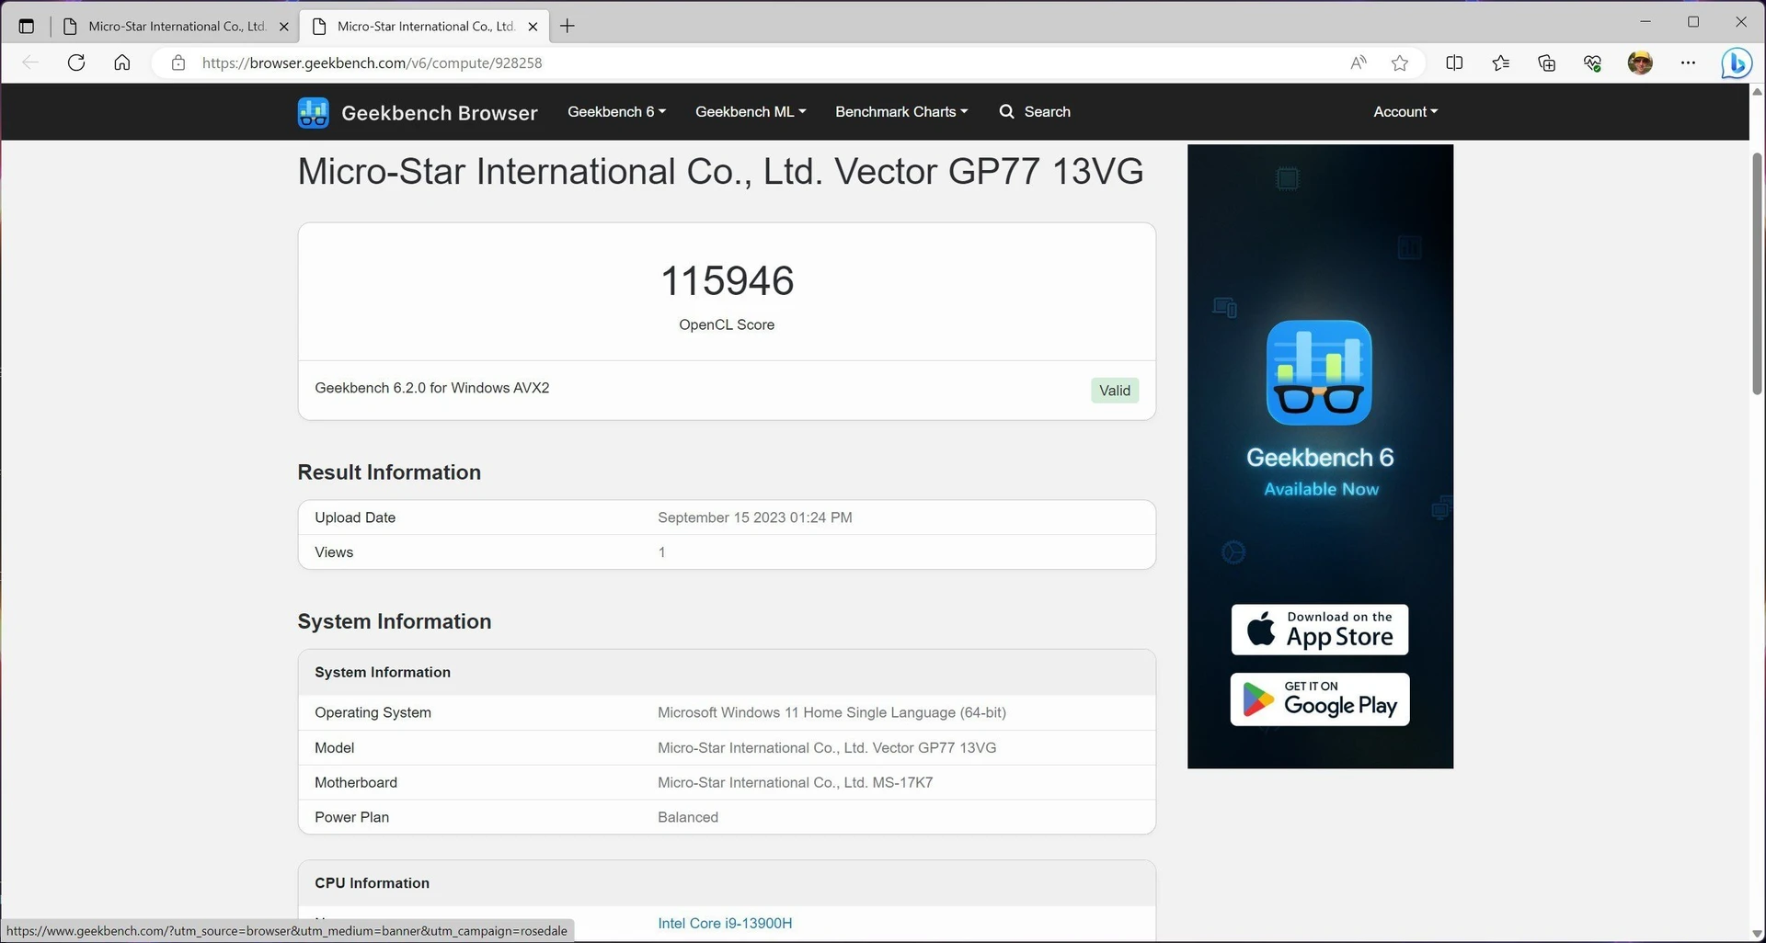
Task: Click the Intel Core i9-13900H link
Action: (725, 923)
